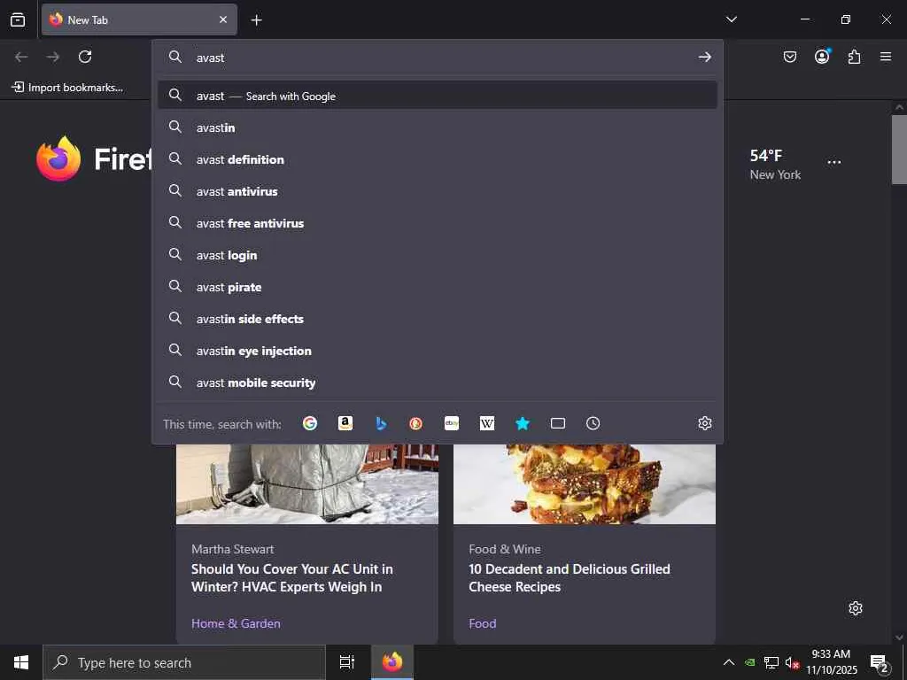
Task: Close the New Tab tab
Action: coord(222,19)
